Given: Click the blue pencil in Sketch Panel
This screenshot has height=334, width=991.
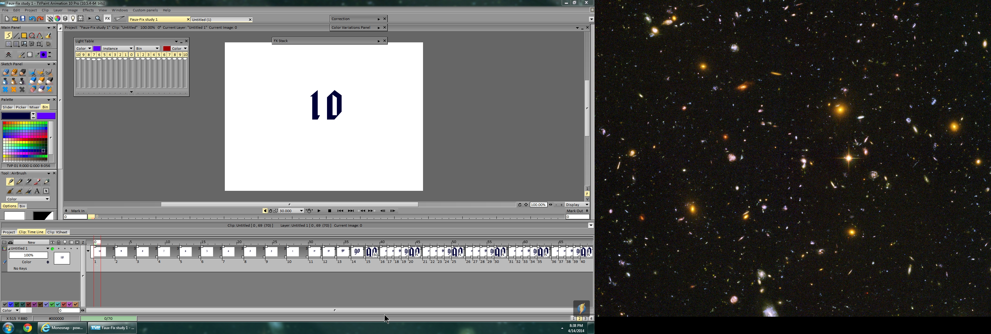Looking at the screenshot, I should pyautogui.click(x=5, y=73).
